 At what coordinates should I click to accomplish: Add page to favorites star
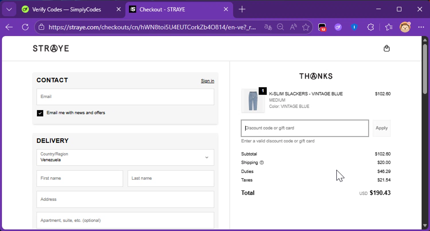point(306,27)
